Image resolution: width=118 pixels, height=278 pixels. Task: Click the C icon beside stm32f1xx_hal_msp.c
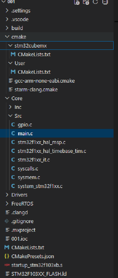coord(13,142)
